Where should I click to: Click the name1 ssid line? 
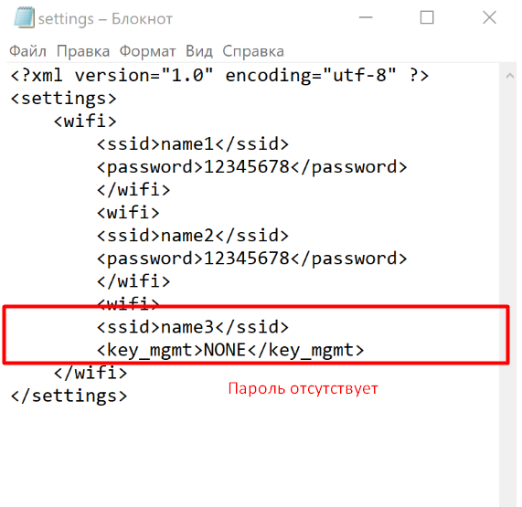192,144
